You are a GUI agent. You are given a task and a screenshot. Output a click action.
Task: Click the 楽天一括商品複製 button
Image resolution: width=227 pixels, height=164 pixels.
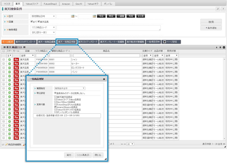[x=67, y=42]
